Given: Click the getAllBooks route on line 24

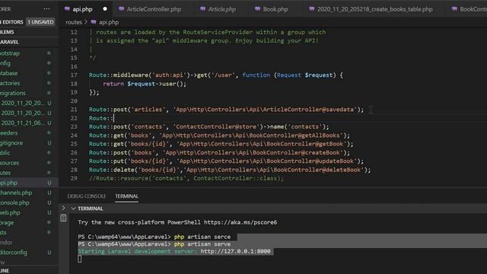Looking at the screenshot, I should (x=219, y=135).
